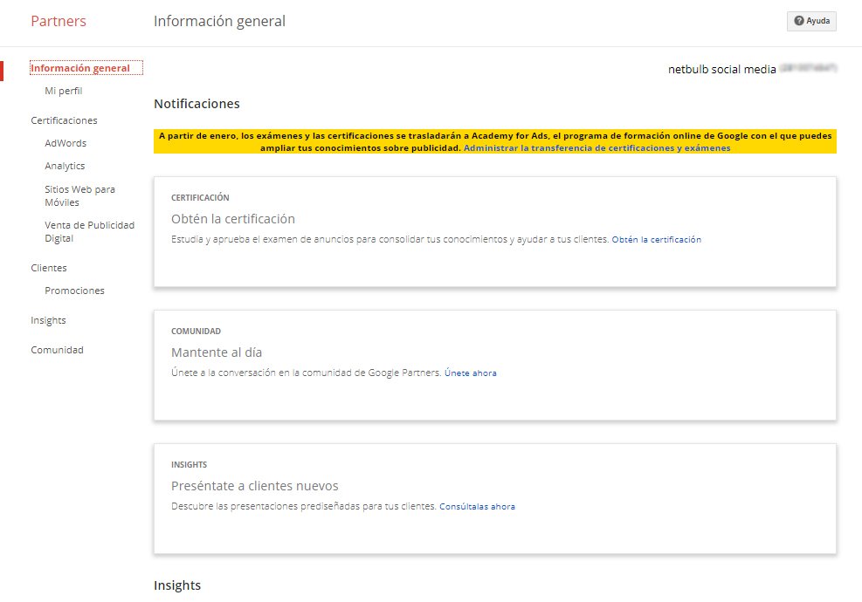The height and width of the screenshot is (602, 862).
Task: Open the Ayuda button
Action: tap(812, 21)
